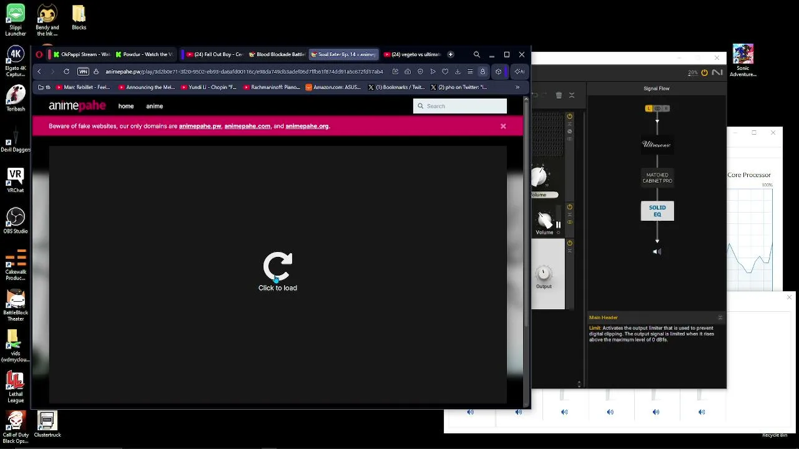Image resolution: width=799 pixels, height=449 pixels.
Task: Select the SOLID EQ block in Signal Flow
Action: 657,211
